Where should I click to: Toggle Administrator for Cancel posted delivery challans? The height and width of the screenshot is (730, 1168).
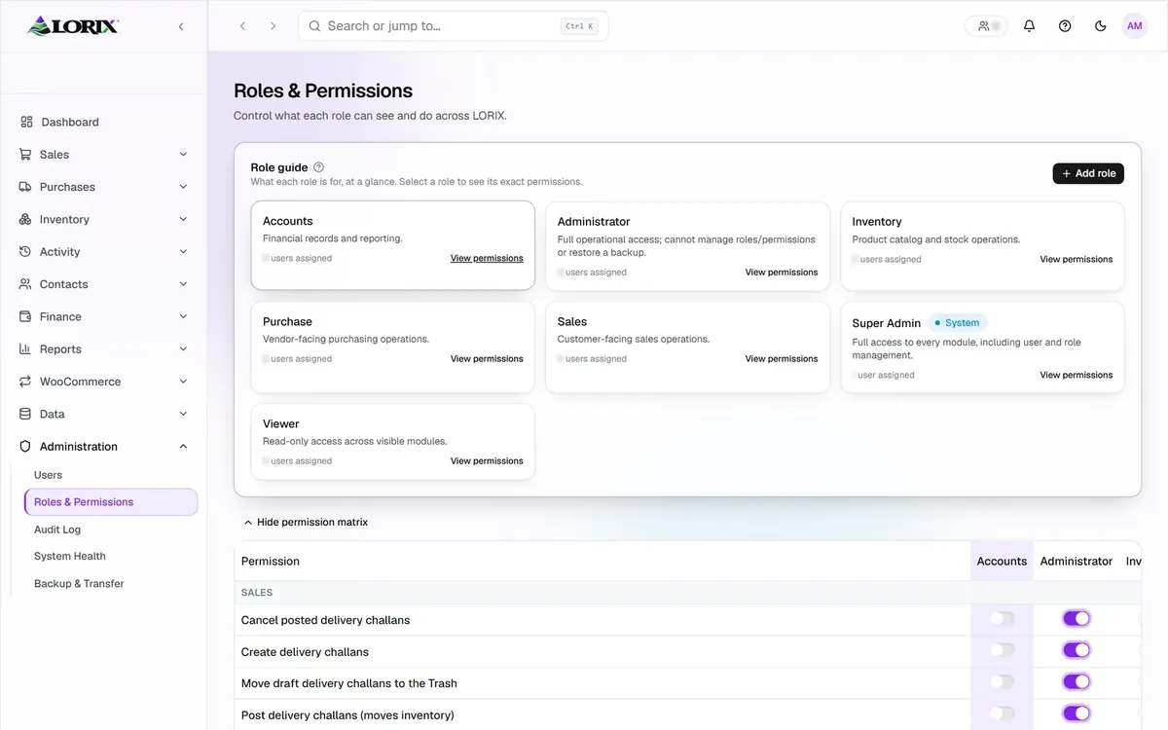coord(1077,618)
